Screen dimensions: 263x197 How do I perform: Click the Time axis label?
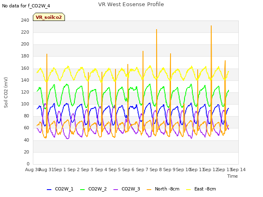(233, 176)
